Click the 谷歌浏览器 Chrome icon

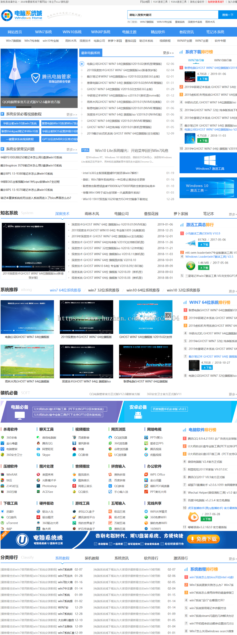110,449
